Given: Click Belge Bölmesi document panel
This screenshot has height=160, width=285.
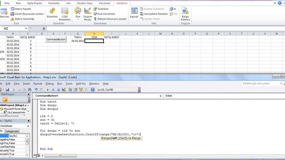Looking at the screenshot, I should coord(185,14).
